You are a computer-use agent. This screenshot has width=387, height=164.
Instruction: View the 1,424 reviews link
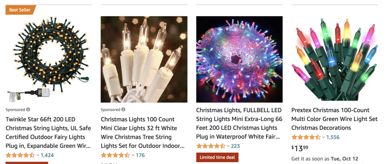coord(47,155)
